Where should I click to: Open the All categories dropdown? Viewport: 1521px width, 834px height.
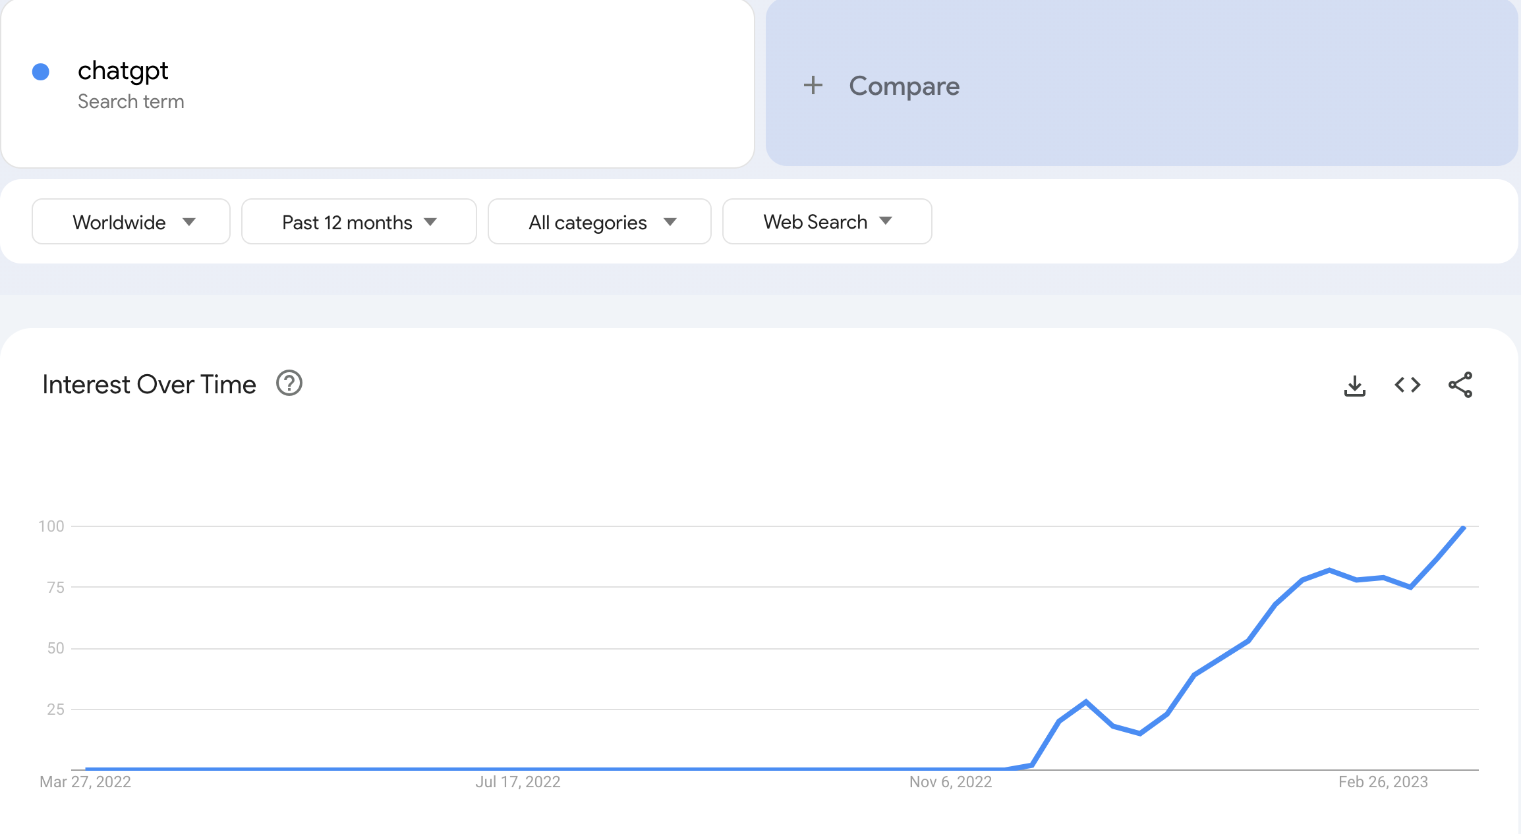pyautogui.click(x=600, y=222)
